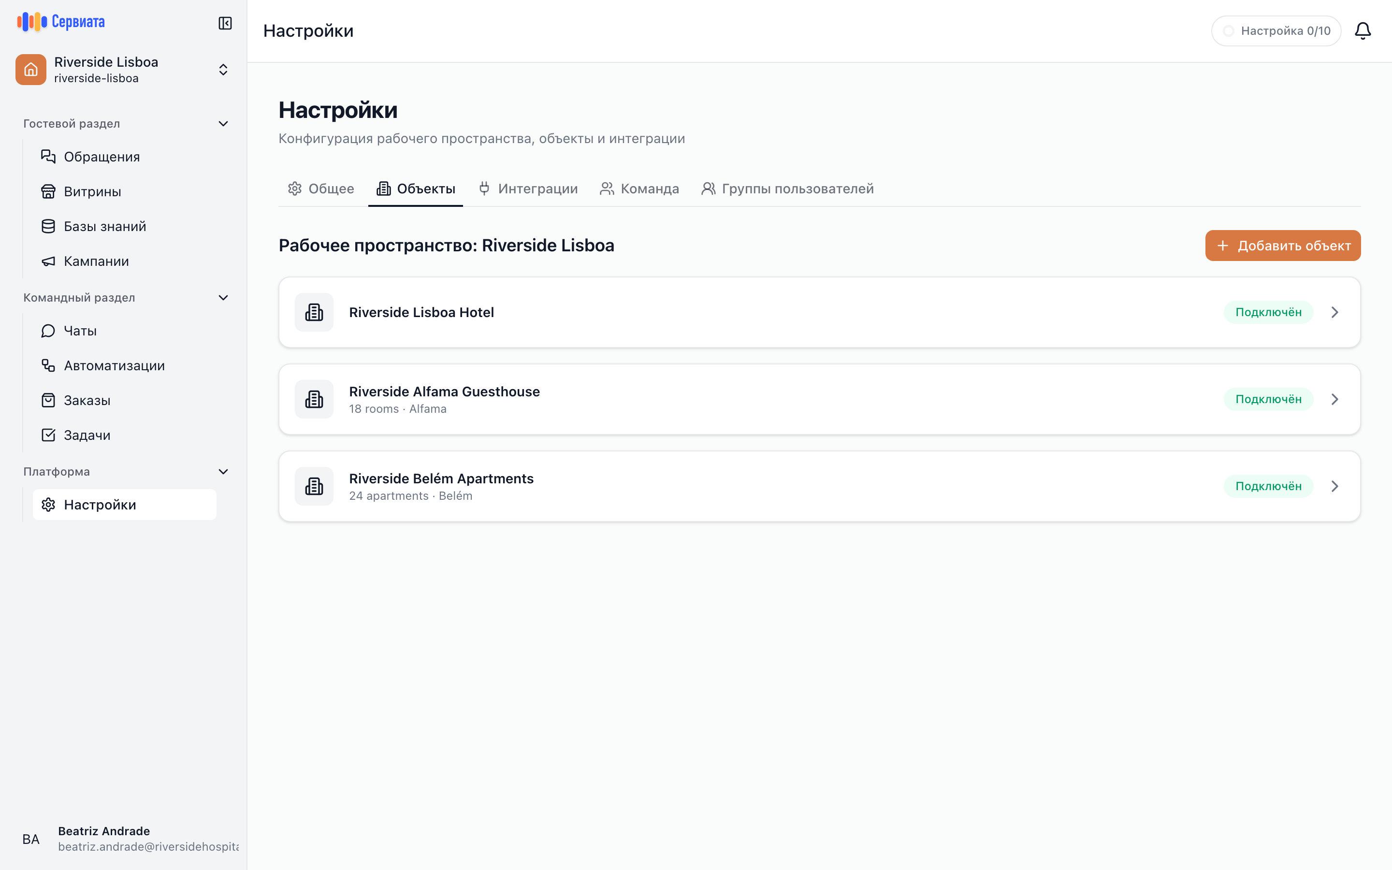Image resolution: width=1392 pixels, height=870 pixels.
Task: Collapse the Гостевой раздел section
Action: pos(223,124)
